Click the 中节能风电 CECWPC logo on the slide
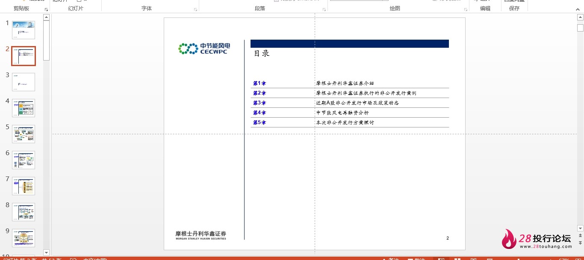 coord(205,49)
